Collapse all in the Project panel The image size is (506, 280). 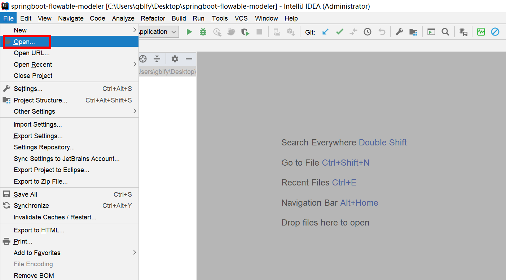coord(157,59)
